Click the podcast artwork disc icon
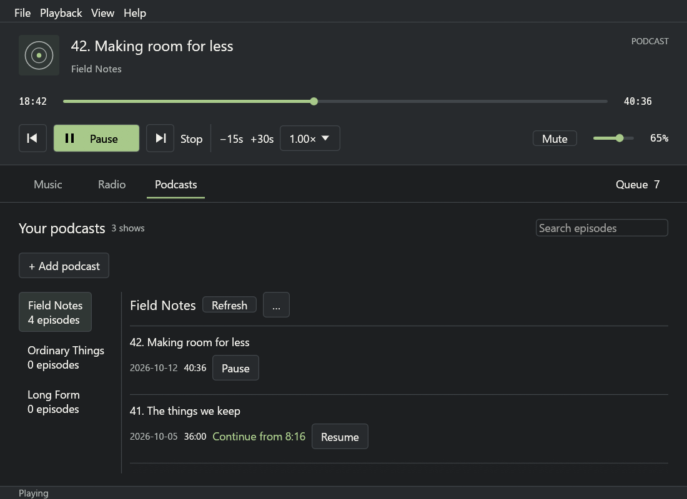This screenshot has height=499, width=687. coord(39,55)
